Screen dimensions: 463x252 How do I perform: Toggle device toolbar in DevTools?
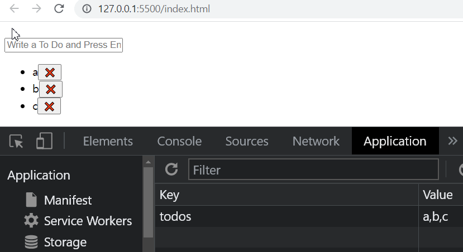point(44,141)
